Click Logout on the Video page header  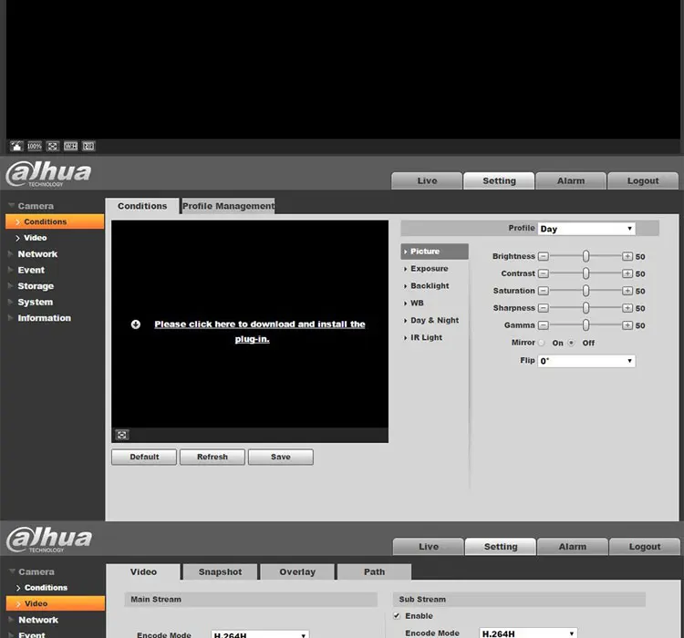point(644,547)
